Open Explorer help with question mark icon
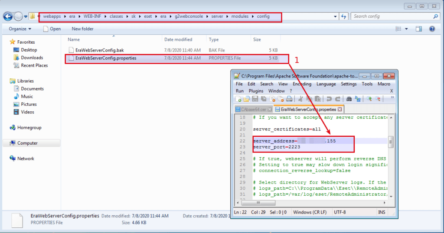The image size is (444, 233). point(432,29)
